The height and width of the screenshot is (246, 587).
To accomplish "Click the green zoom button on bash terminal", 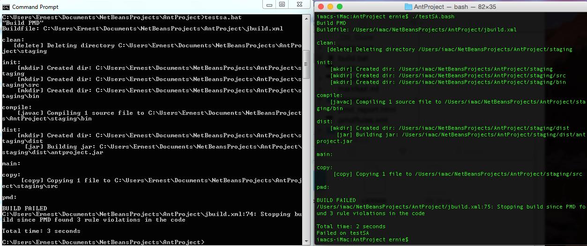I will click(340, 7).
